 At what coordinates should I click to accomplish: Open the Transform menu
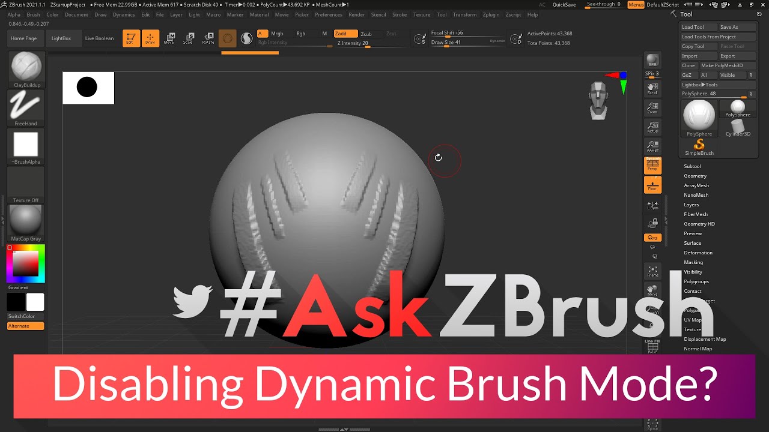(464, 14)
